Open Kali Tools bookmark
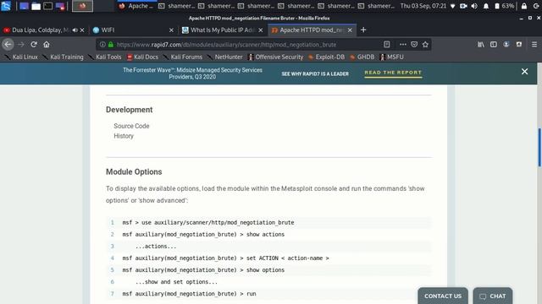 click(x=105, y=57)
